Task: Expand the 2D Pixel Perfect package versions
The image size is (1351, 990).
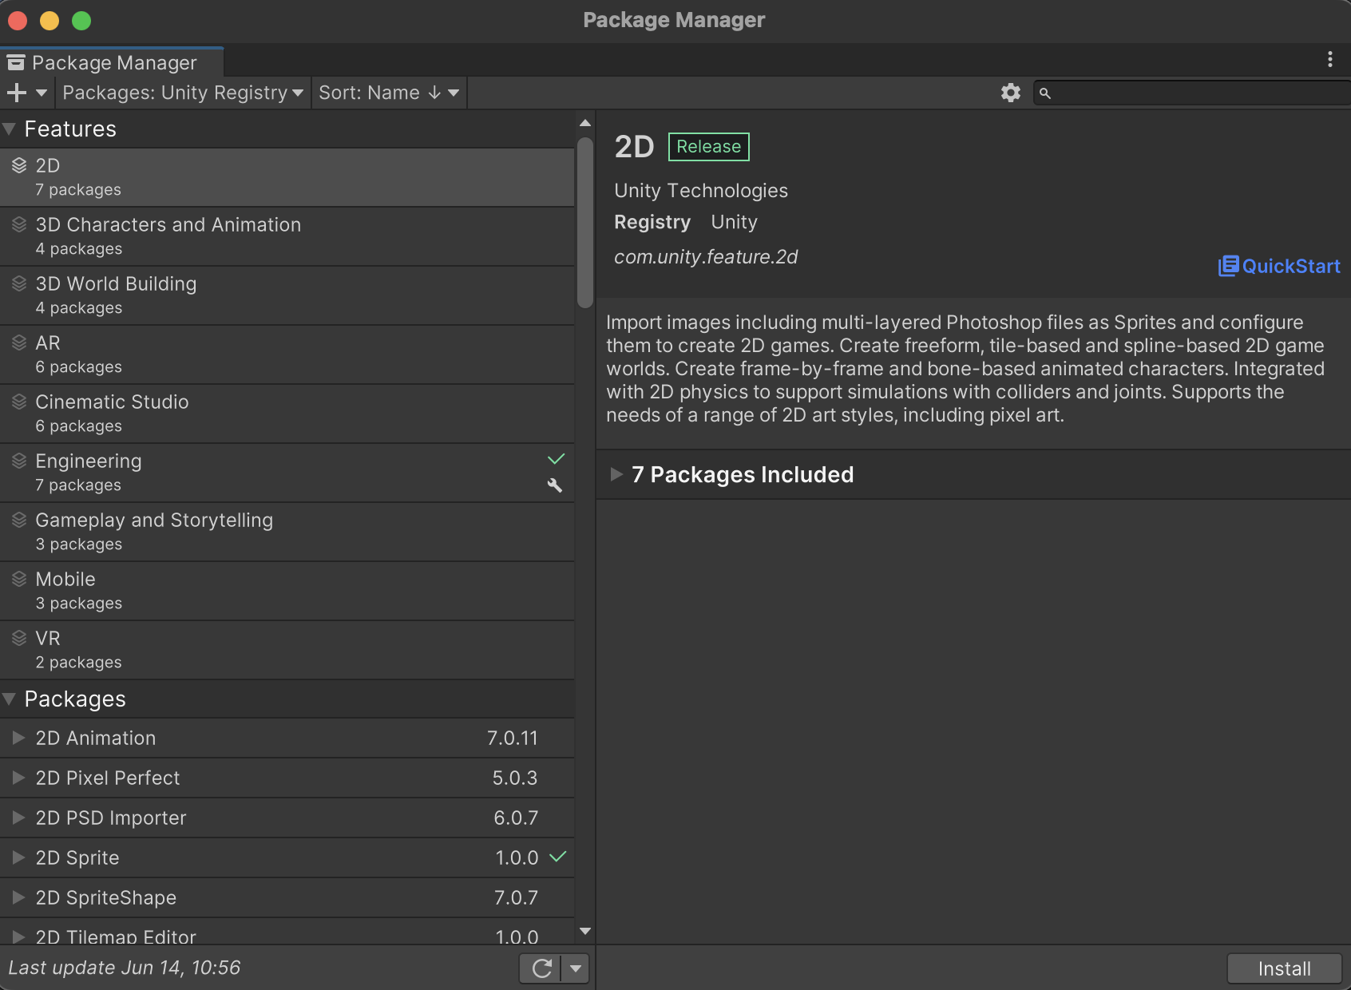Action: tap(18, 778)
